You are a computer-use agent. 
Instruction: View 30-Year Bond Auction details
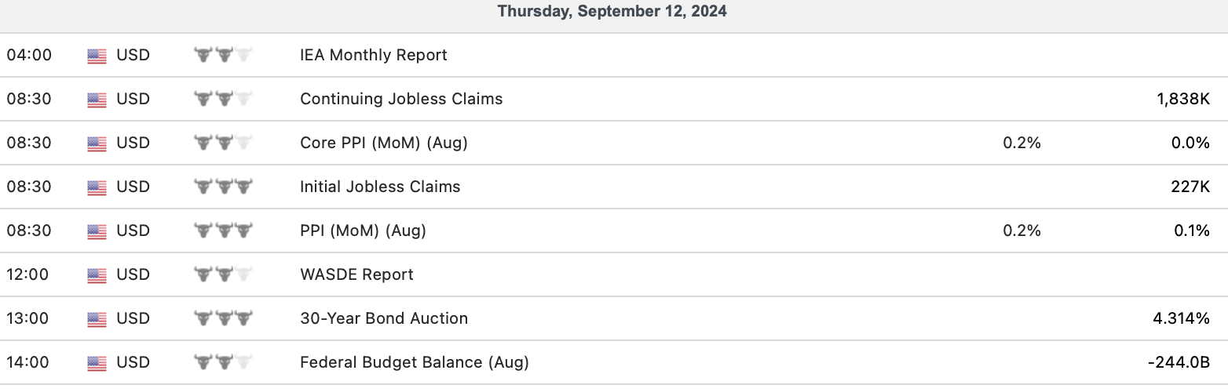point(383,319)
